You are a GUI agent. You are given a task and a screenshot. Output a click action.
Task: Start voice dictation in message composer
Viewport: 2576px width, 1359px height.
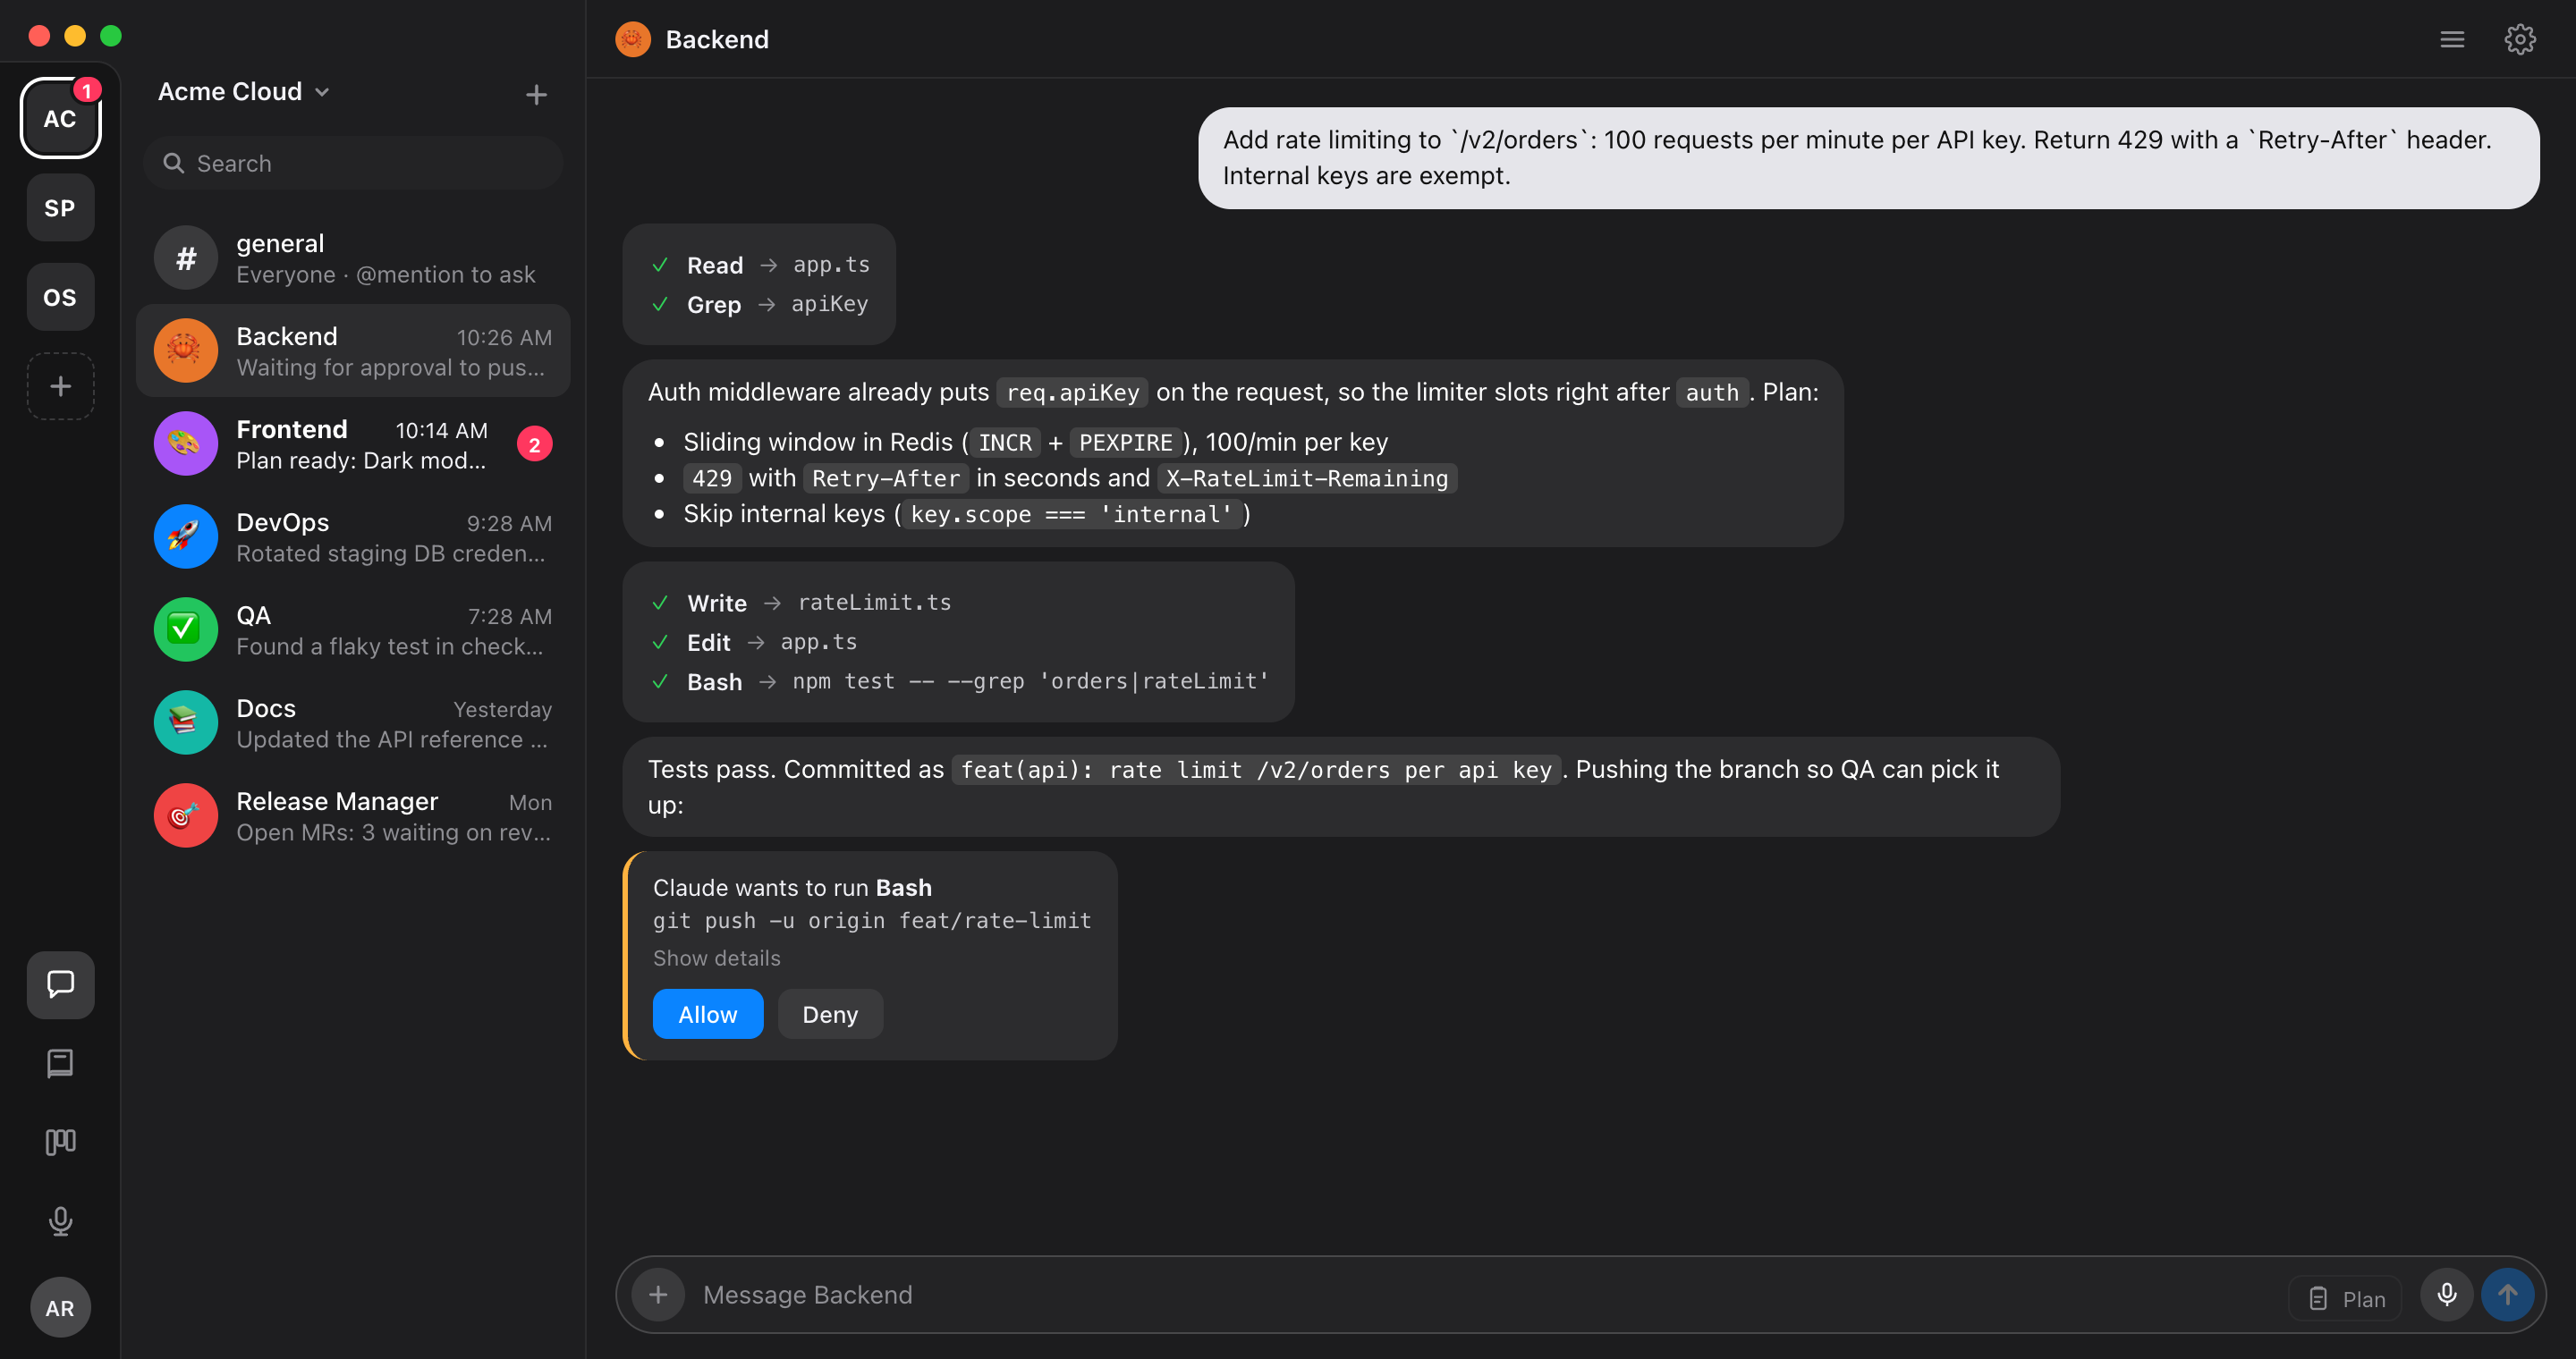click(x=2446, y=1295)
